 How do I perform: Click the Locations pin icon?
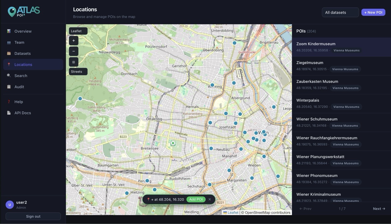pos(9,65)
